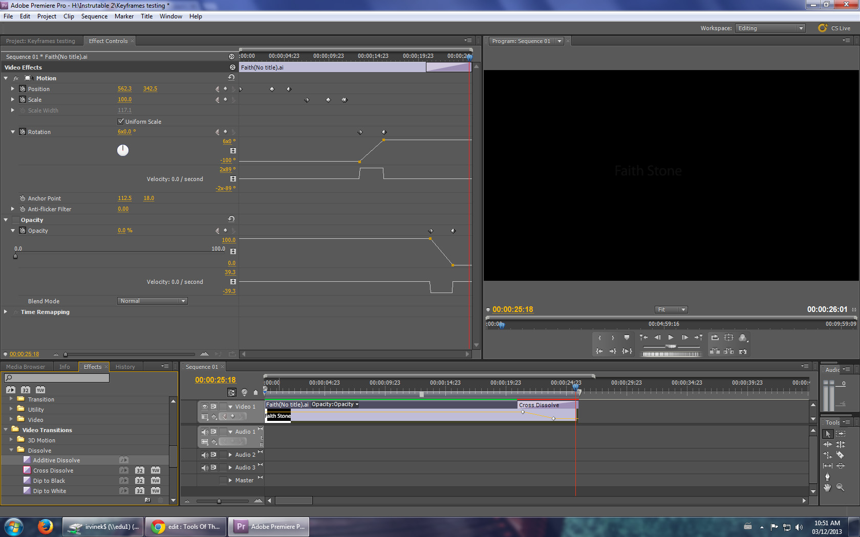860x537 pixels.
Task: Select the Pen tool
Action: click(x=828, y=477)
